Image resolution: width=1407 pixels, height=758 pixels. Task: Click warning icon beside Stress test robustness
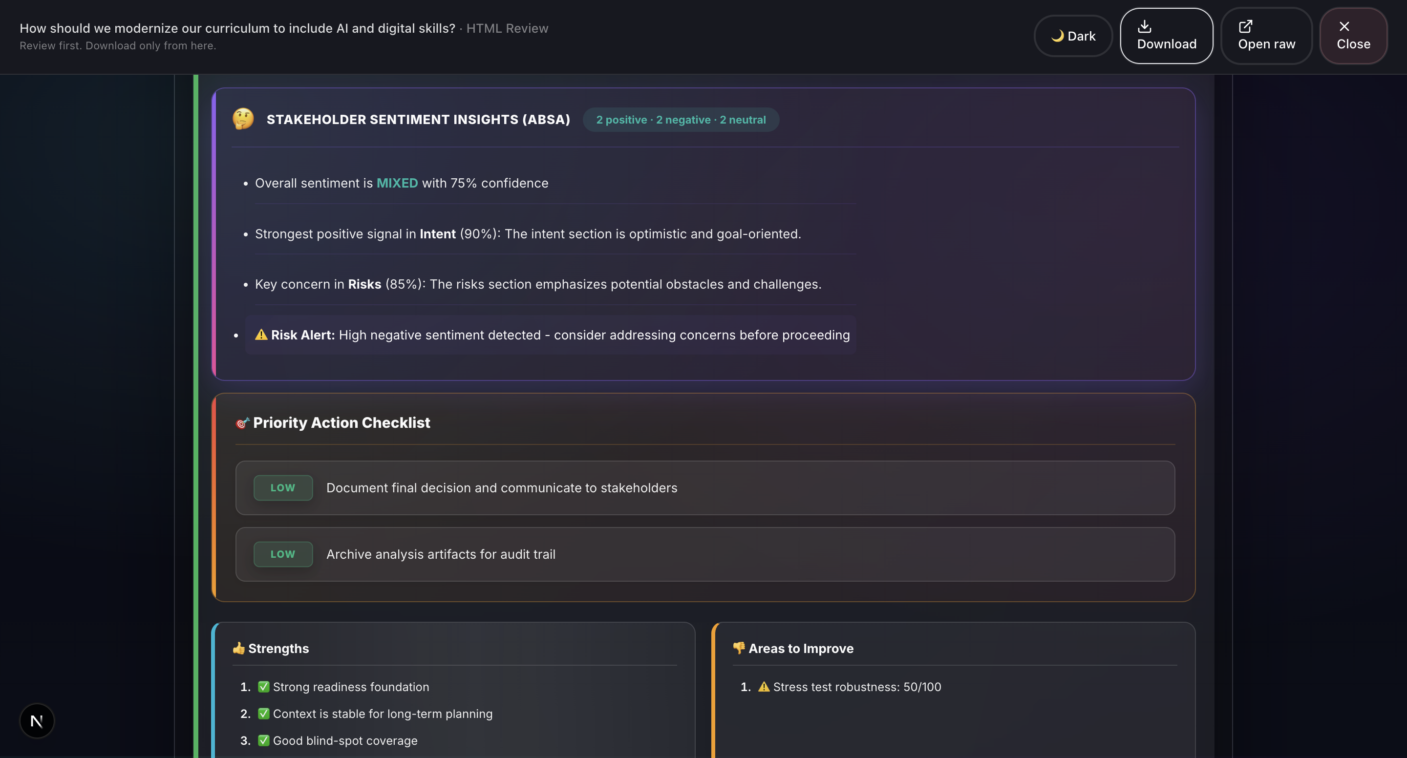[x=764, y=687]
